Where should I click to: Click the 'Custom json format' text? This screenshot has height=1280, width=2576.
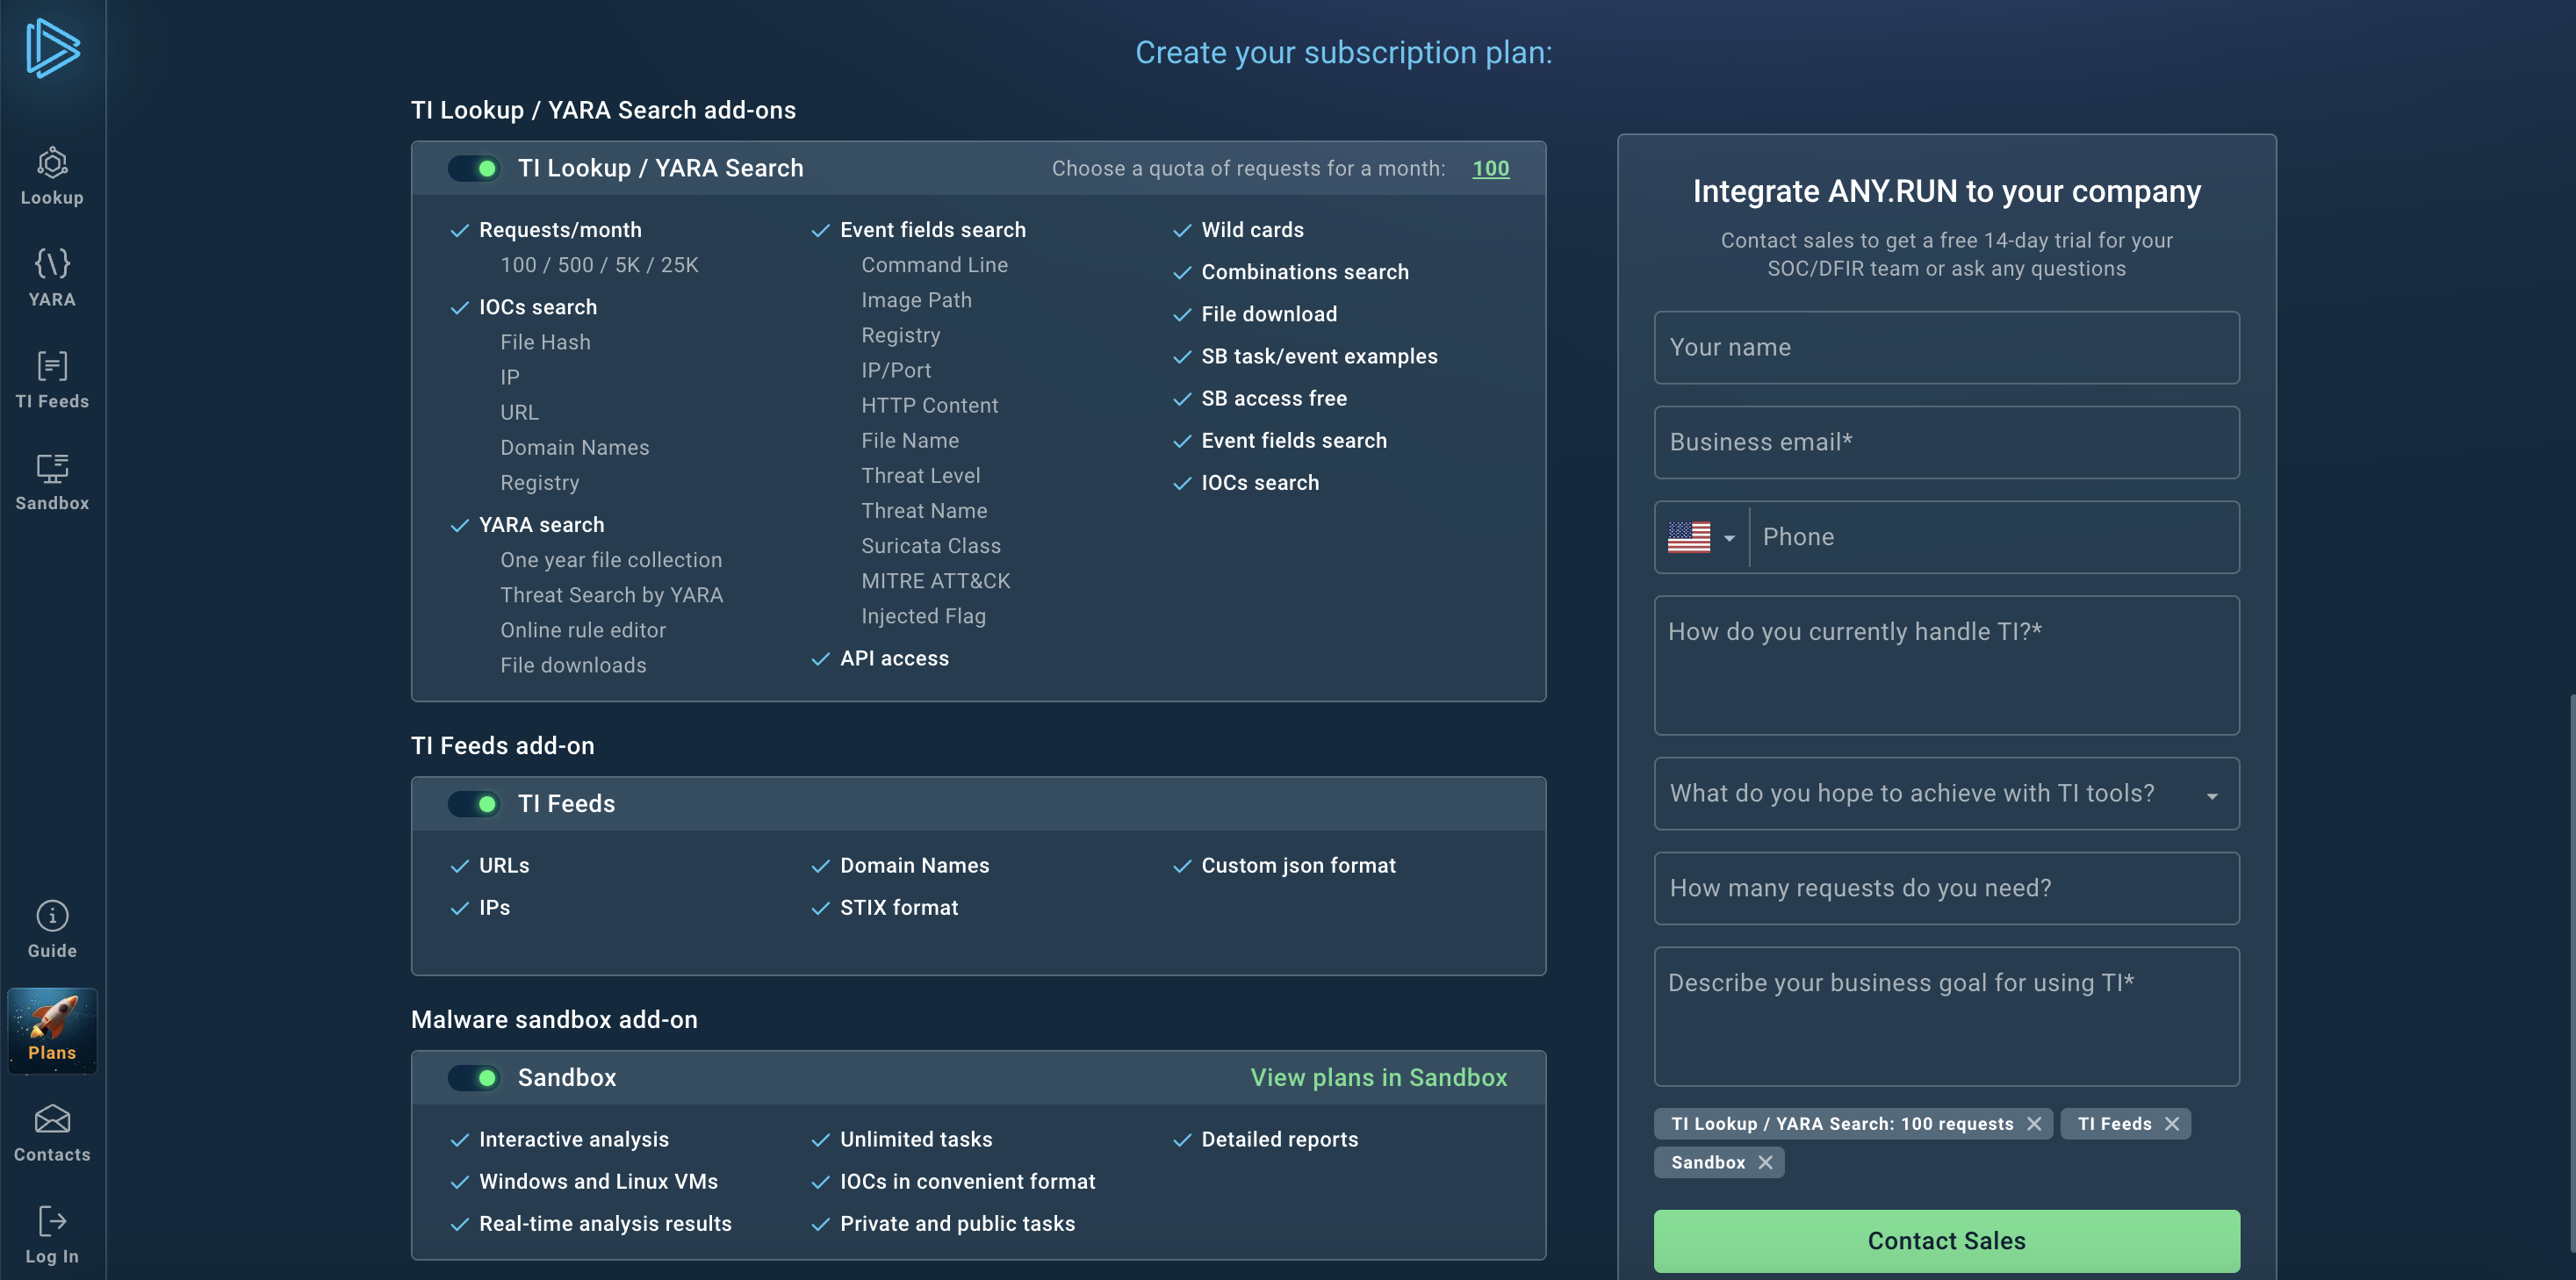click(x=1298, y=865)
